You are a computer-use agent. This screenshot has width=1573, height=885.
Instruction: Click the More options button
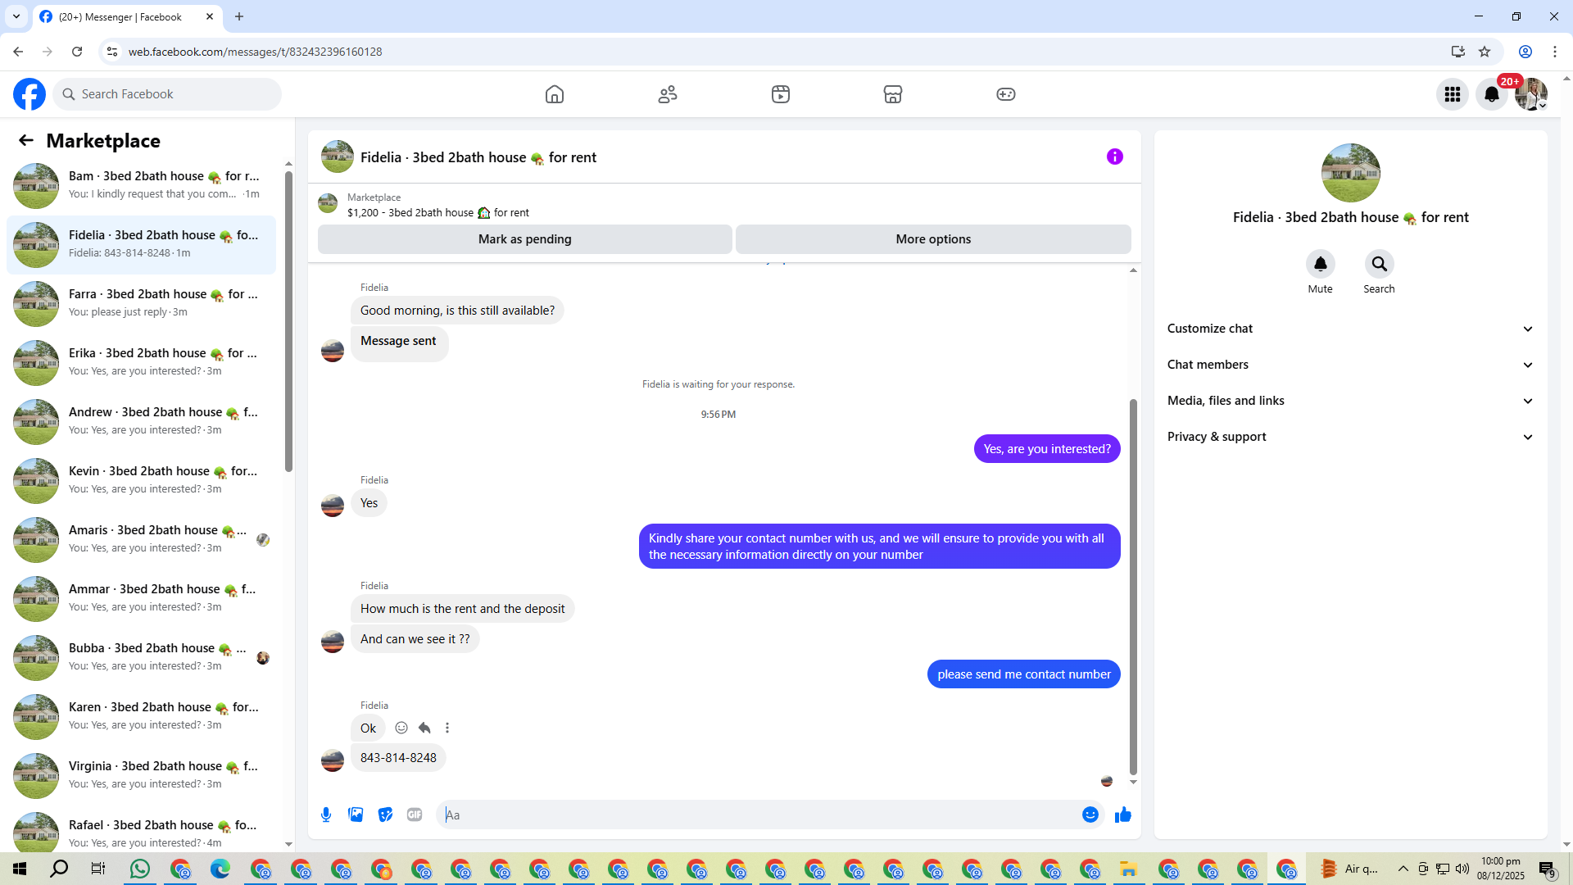[x=933, y=239]
